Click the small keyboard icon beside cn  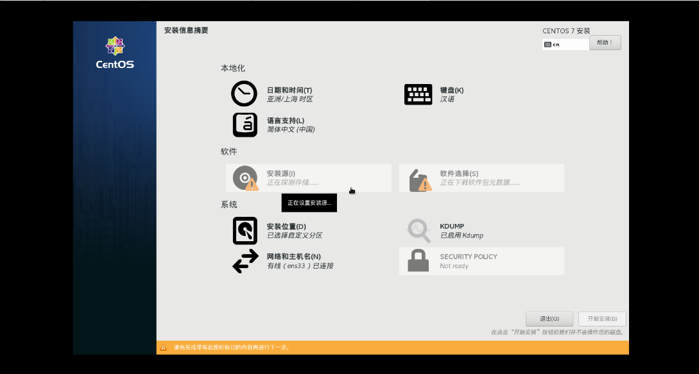(548, 44)
